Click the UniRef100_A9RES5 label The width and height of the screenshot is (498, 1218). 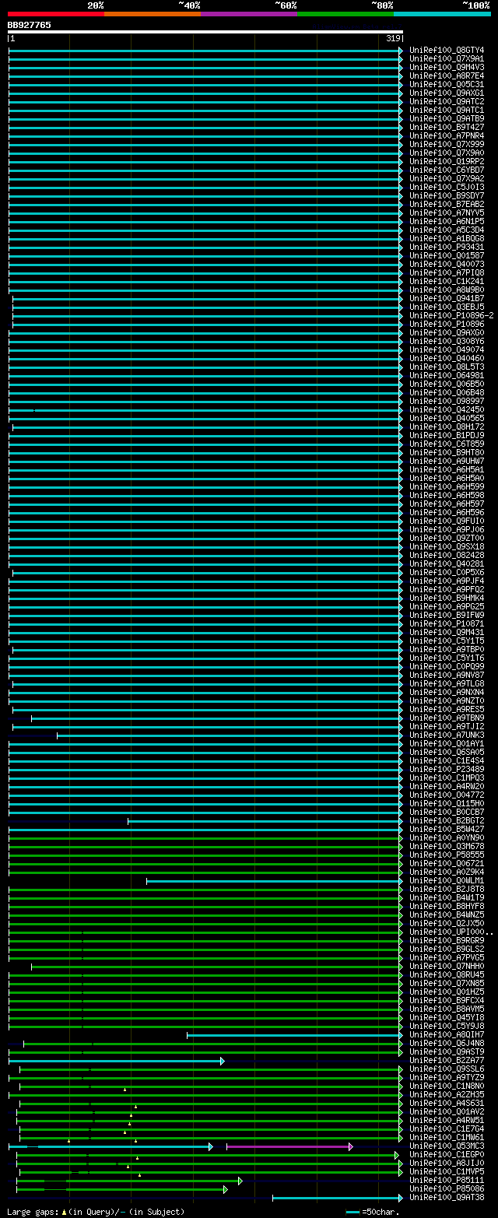pos(447,710)
